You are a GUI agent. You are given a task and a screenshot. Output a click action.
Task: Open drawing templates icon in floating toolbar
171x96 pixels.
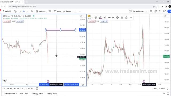(x=96, y=18)
